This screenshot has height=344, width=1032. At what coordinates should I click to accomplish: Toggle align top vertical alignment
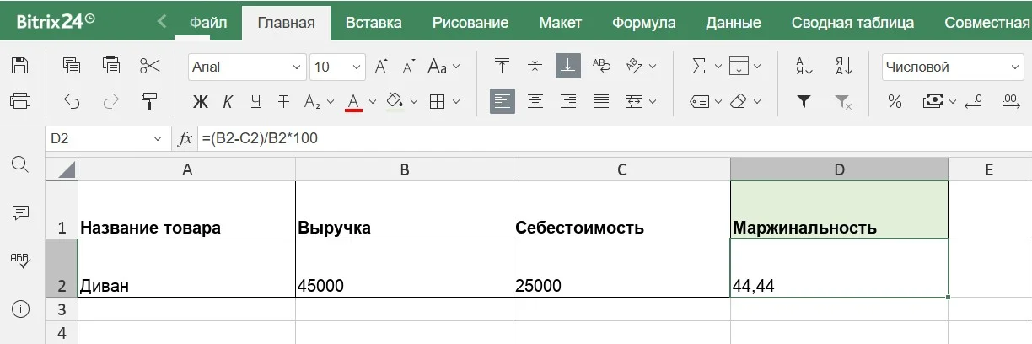503,66
